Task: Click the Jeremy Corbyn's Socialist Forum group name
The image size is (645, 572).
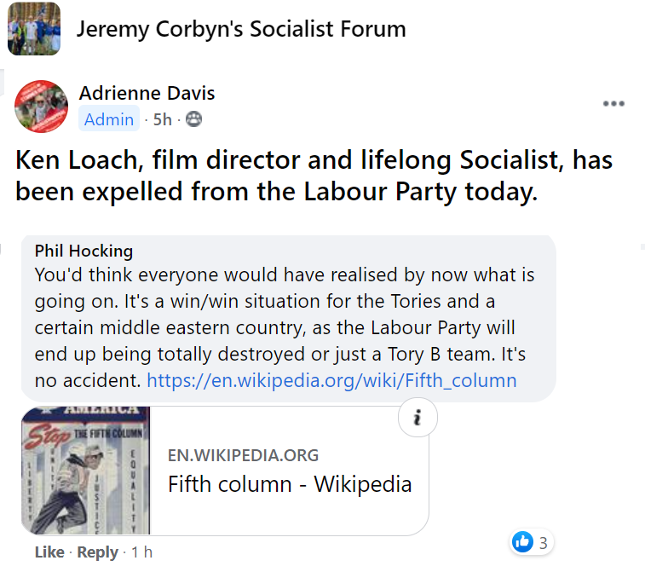Action: pos(241,30)
